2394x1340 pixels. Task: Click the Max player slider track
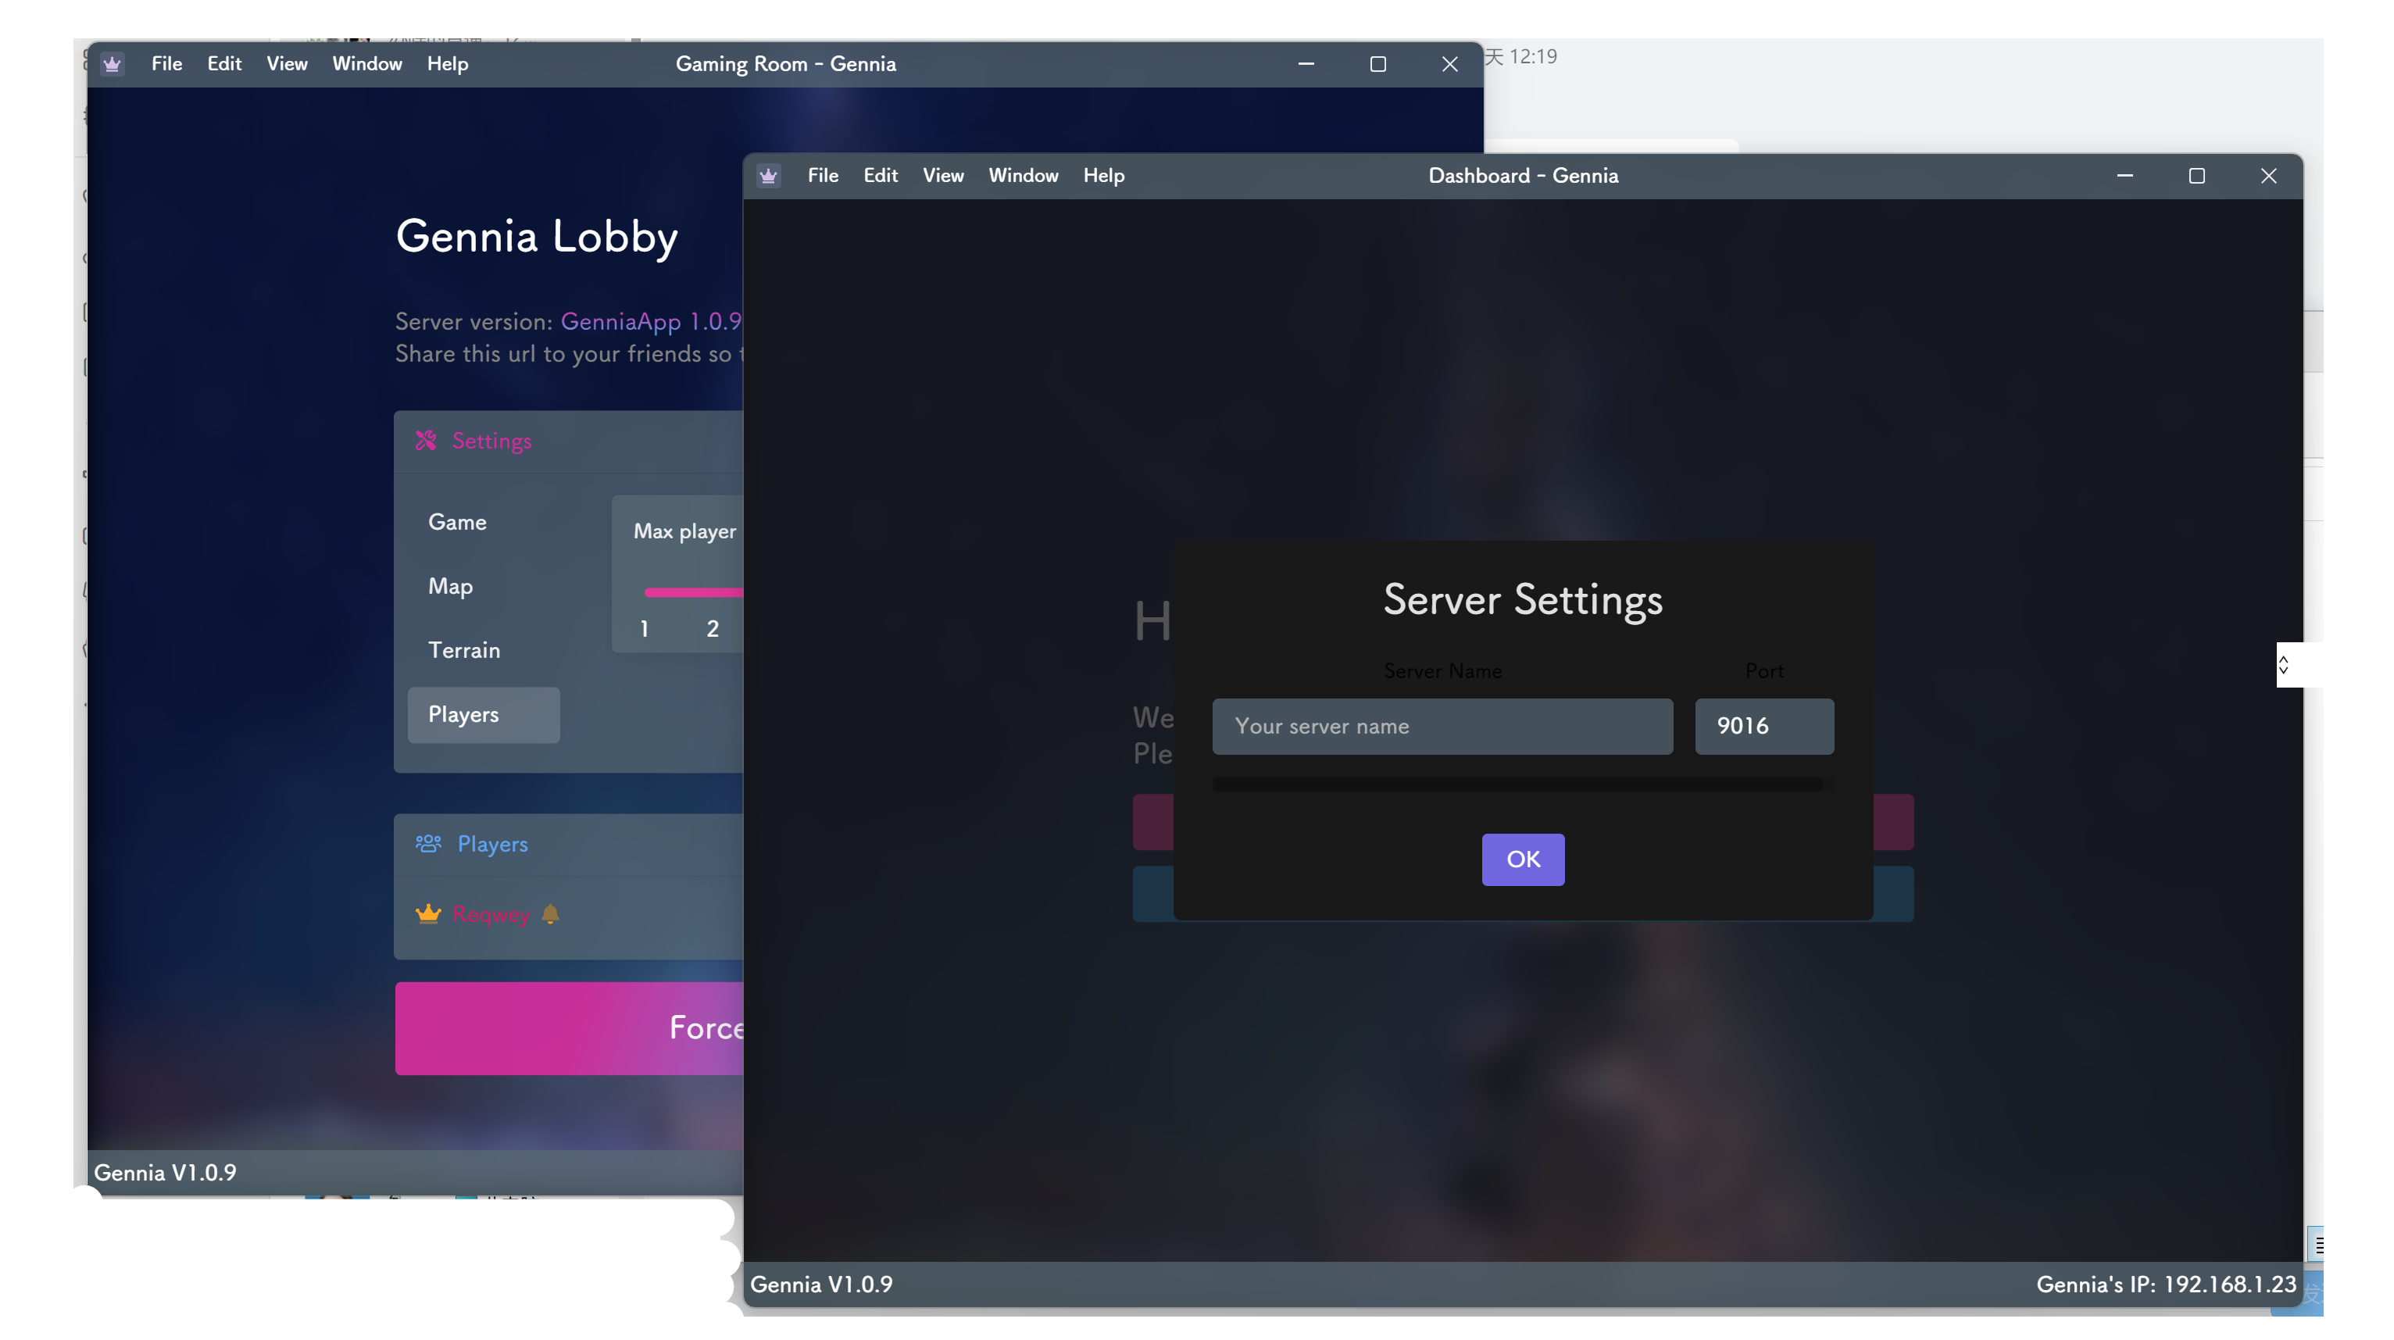point(692,592)
